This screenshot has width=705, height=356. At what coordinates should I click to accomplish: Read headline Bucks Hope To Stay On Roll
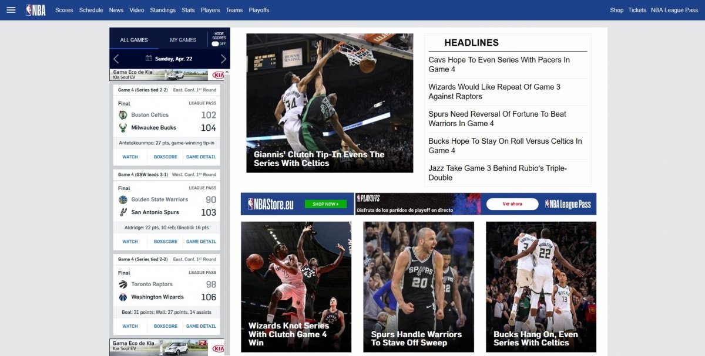point(505,145)
